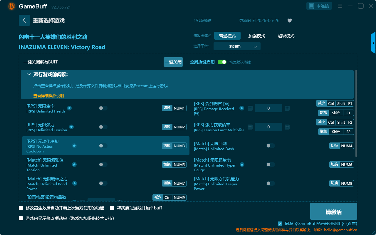Click the heart favorite icon
376x235 pixels.
(290, 21)
